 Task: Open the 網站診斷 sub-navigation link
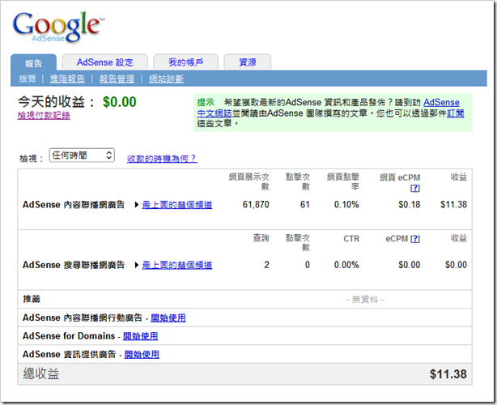point(167,79)
